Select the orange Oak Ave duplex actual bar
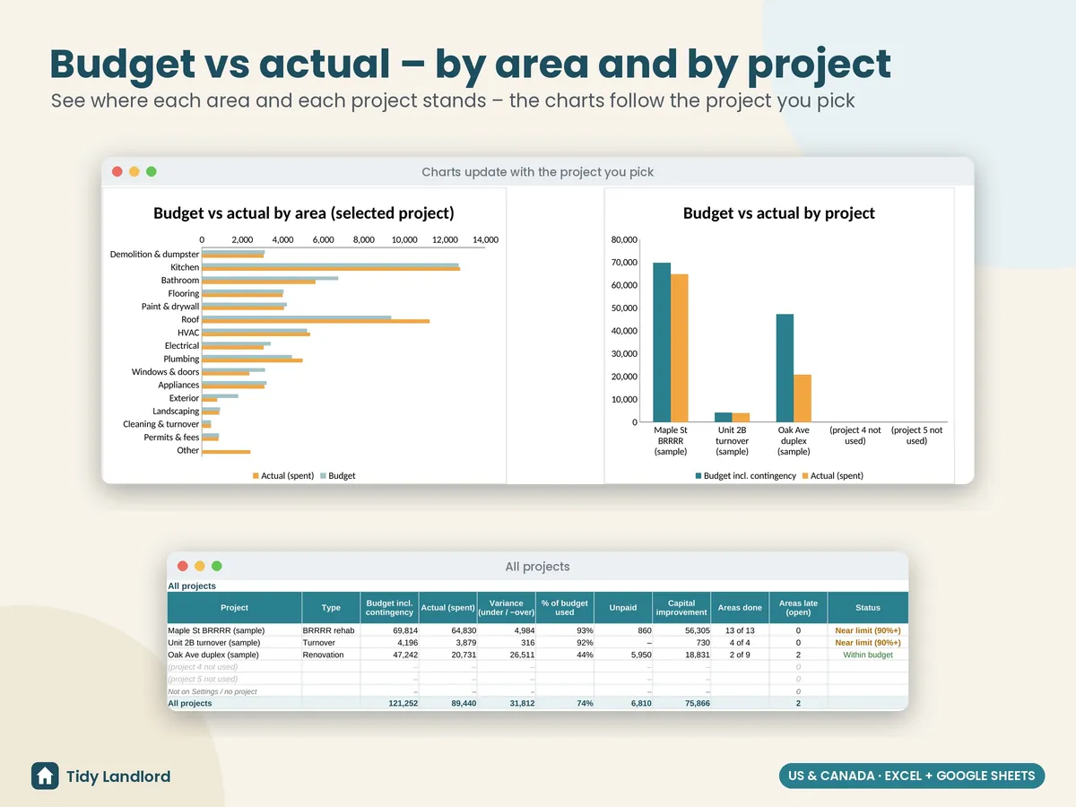This screenshot has width=1076, height=807. [x=803, y=398]
